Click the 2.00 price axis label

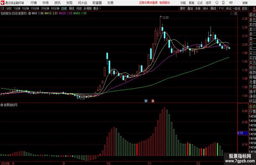click(245, 44)
